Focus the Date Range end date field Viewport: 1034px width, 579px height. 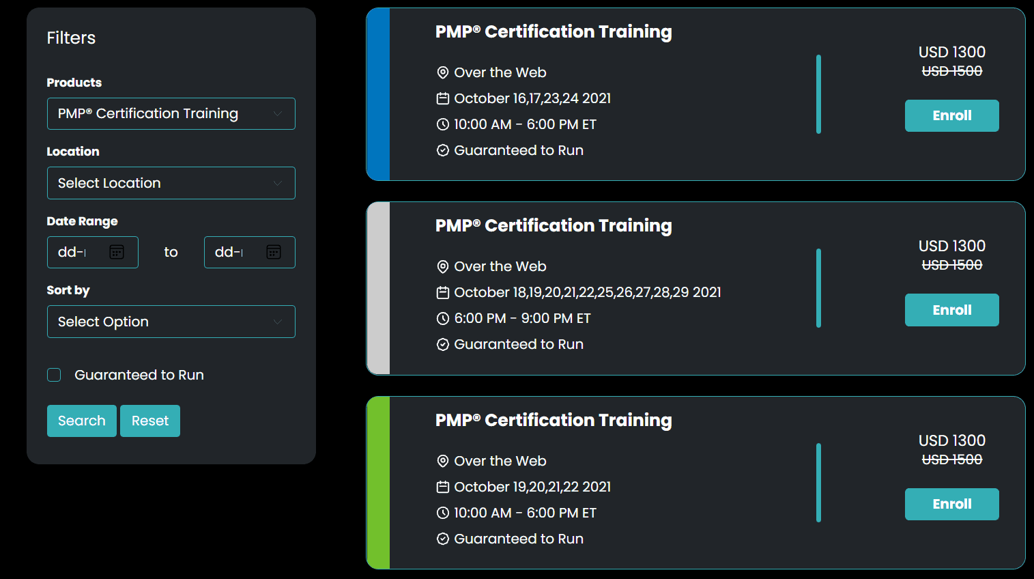tap(250, 252)
